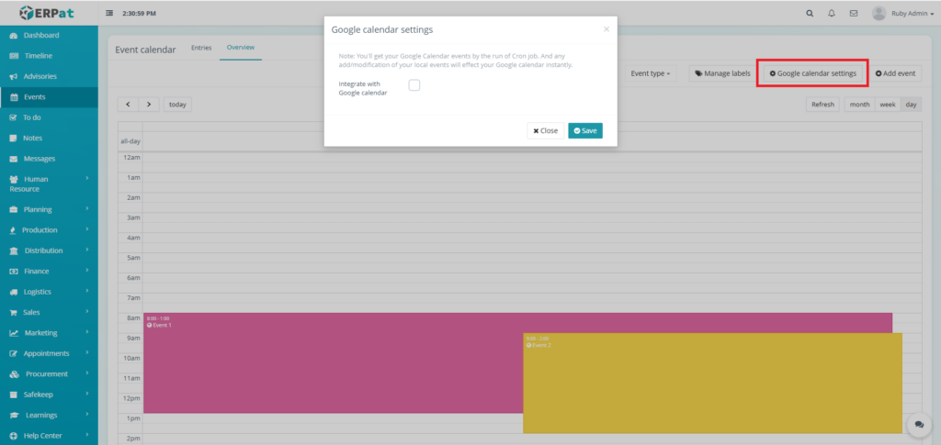
Task: Click the Procurement cubes icon
Action: pyautogui.click(x=15, y=374)
